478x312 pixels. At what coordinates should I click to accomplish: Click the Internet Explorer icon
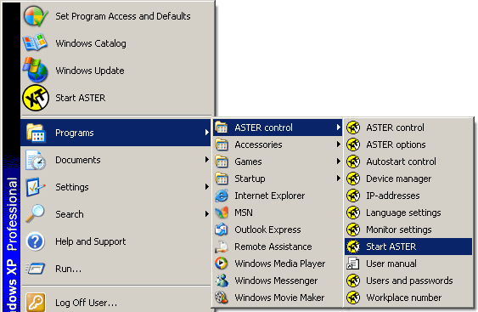pos(222,196)
